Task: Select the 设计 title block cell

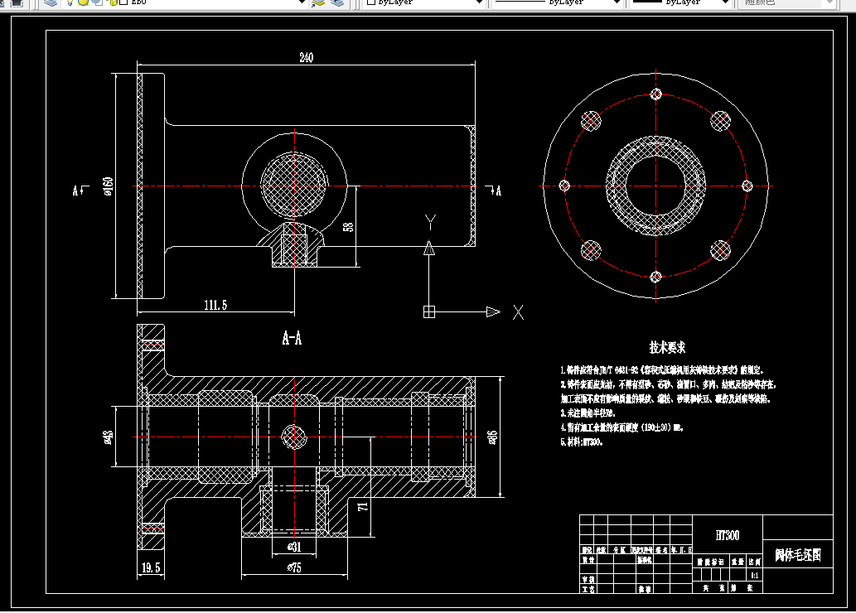Action: (x=588, y=560)
